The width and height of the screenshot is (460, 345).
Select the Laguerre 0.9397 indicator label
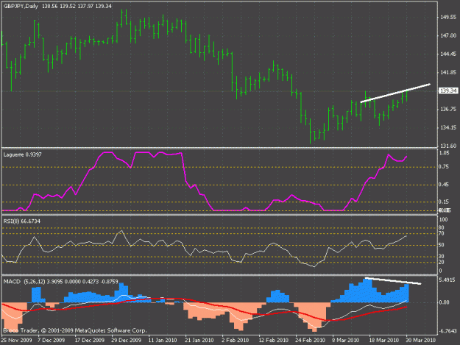[x=23, y=154]
